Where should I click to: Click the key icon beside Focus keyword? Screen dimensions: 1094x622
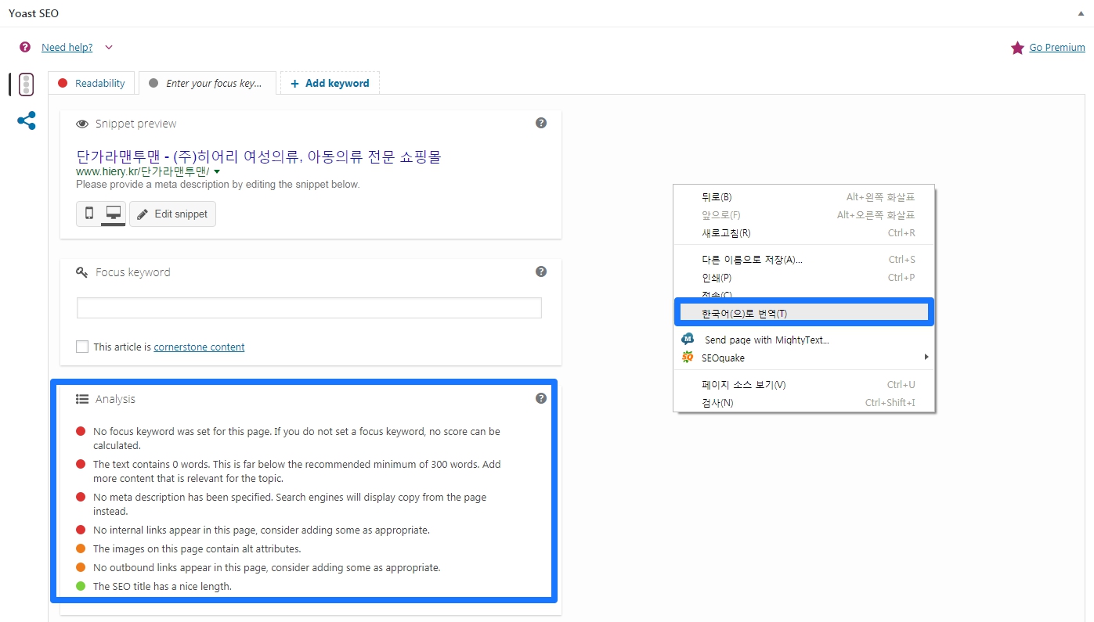82,272
